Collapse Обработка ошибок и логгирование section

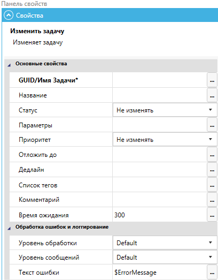click(x=9, y=228)
